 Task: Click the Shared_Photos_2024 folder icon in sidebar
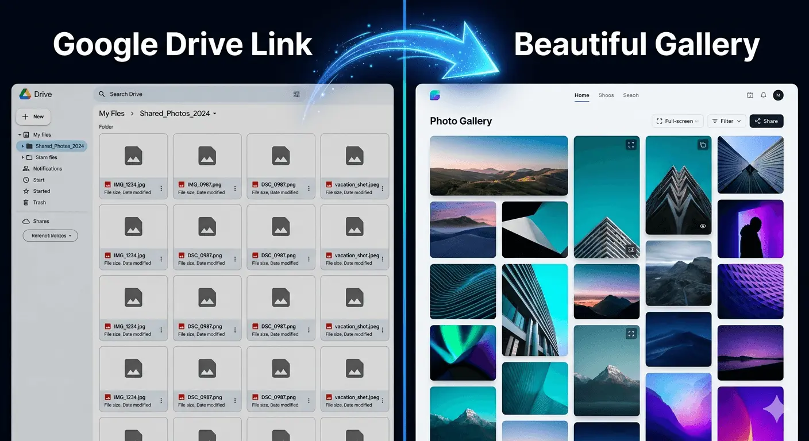click(29, 146)
